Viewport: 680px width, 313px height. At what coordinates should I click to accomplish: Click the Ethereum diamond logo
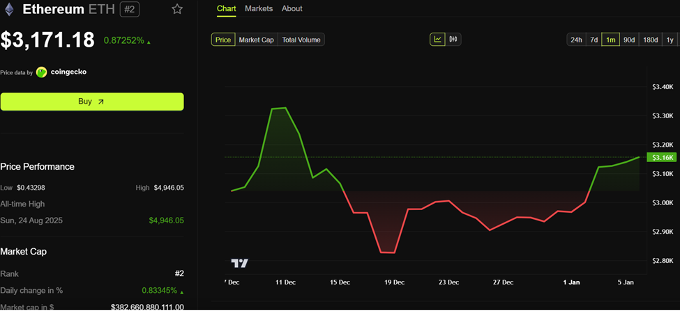[9, 9]
